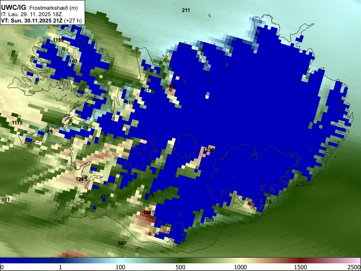This screenshot has height=271, width=361.
Task: Click the 455 map value
Action: (150, 196)
